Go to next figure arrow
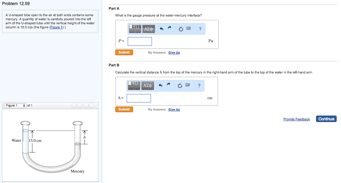 pos(89,105)
